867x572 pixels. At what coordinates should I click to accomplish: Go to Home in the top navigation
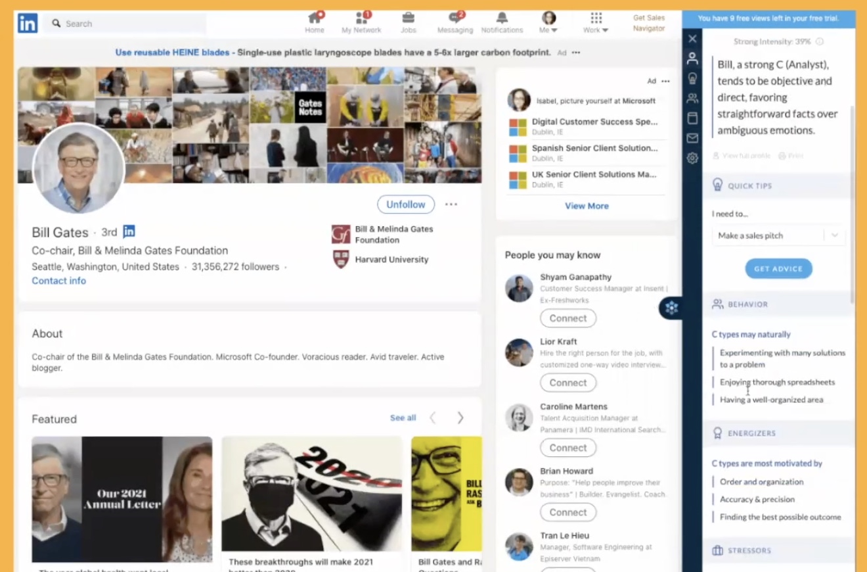[x=315, y=22]
